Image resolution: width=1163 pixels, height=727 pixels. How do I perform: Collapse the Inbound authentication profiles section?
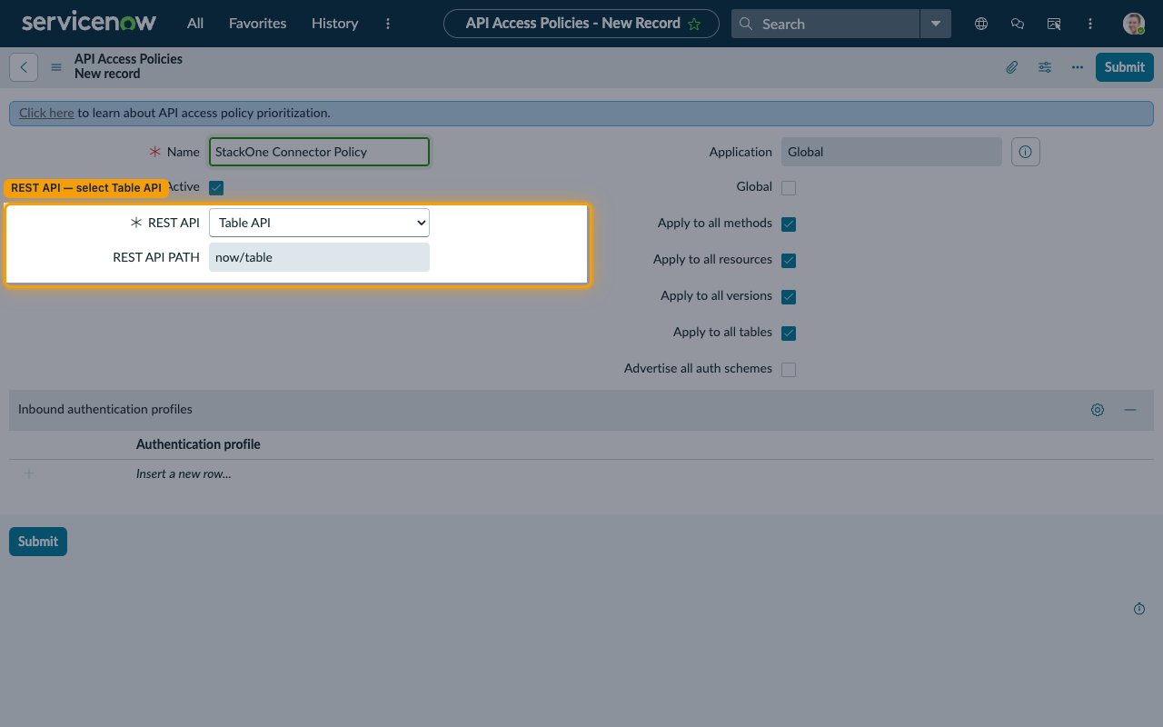pos(1130,410)
